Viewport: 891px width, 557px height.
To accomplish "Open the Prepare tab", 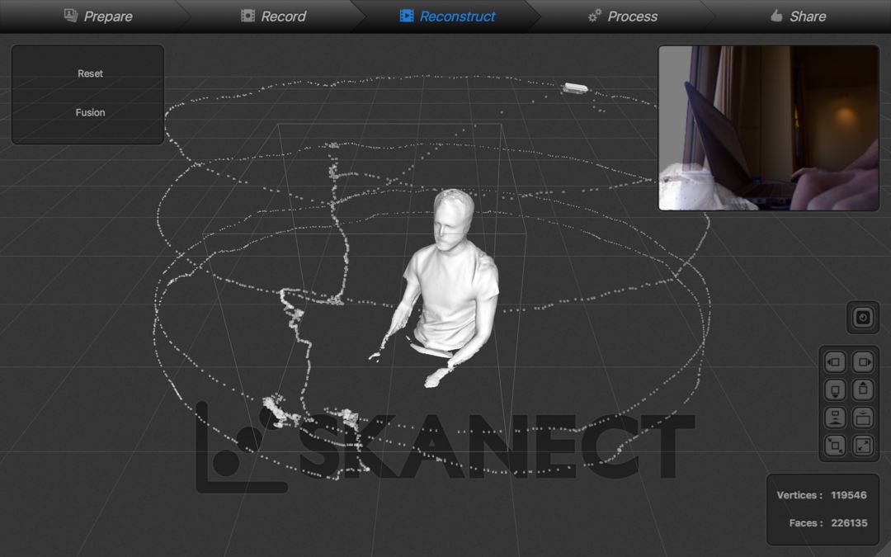I will click(x=97, y=16).
